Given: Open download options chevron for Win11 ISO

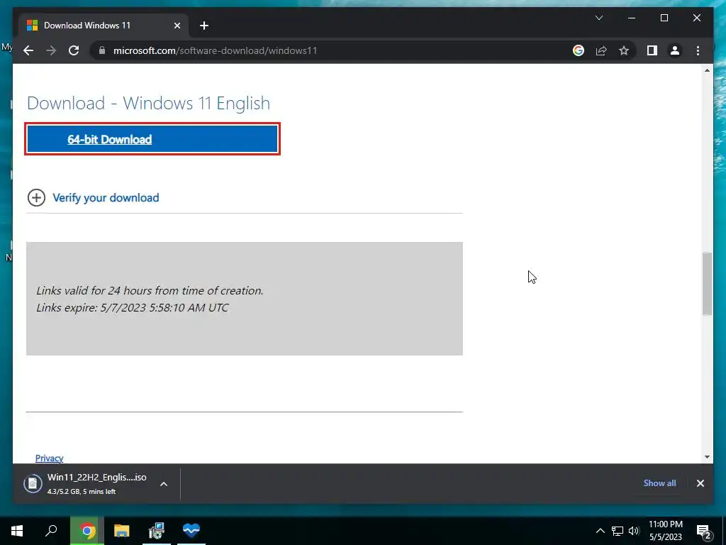Looking at the screenshot, I should 164,484.
